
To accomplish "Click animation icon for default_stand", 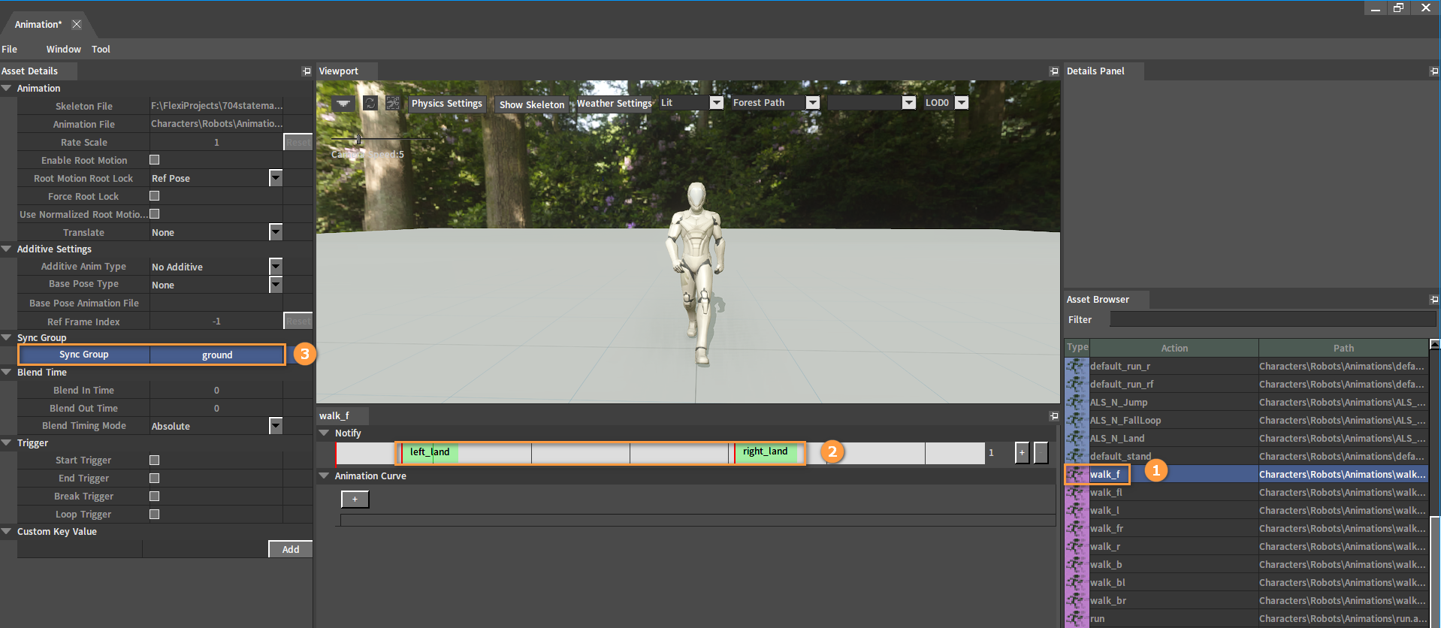I will (x=1077, y=456).
